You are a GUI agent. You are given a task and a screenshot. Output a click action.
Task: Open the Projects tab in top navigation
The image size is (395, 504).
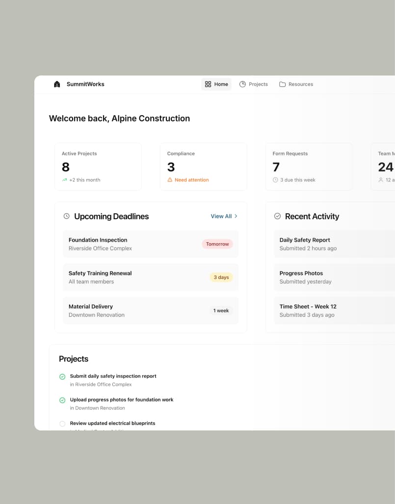click(x=254, y=84)
